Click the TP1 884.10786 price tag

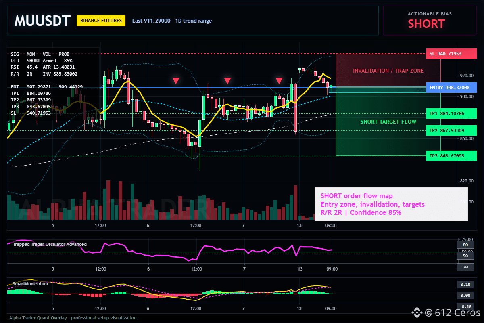coord(451,114)
